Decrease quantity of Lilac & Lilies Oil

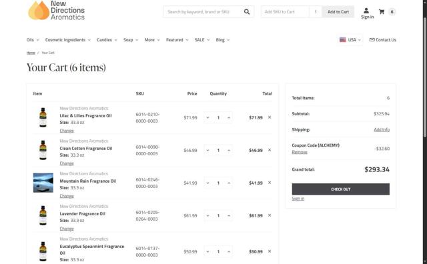tap(207, 117)
